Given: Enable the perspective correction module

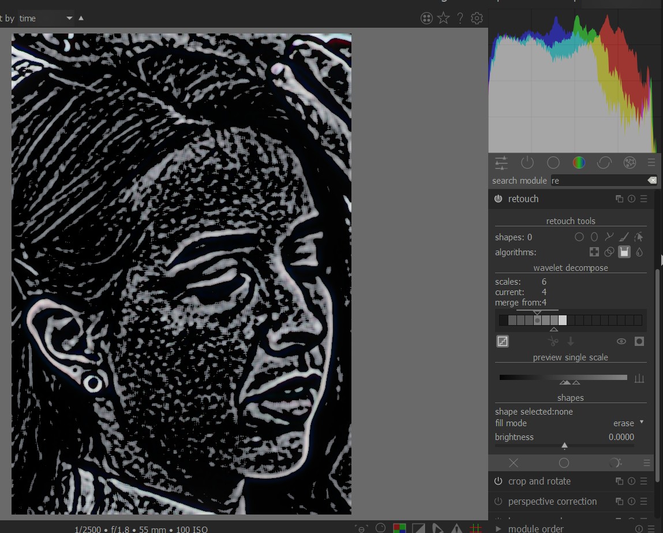Looking at the screenshot, I should pyautogui.click(x=498, y=501).
